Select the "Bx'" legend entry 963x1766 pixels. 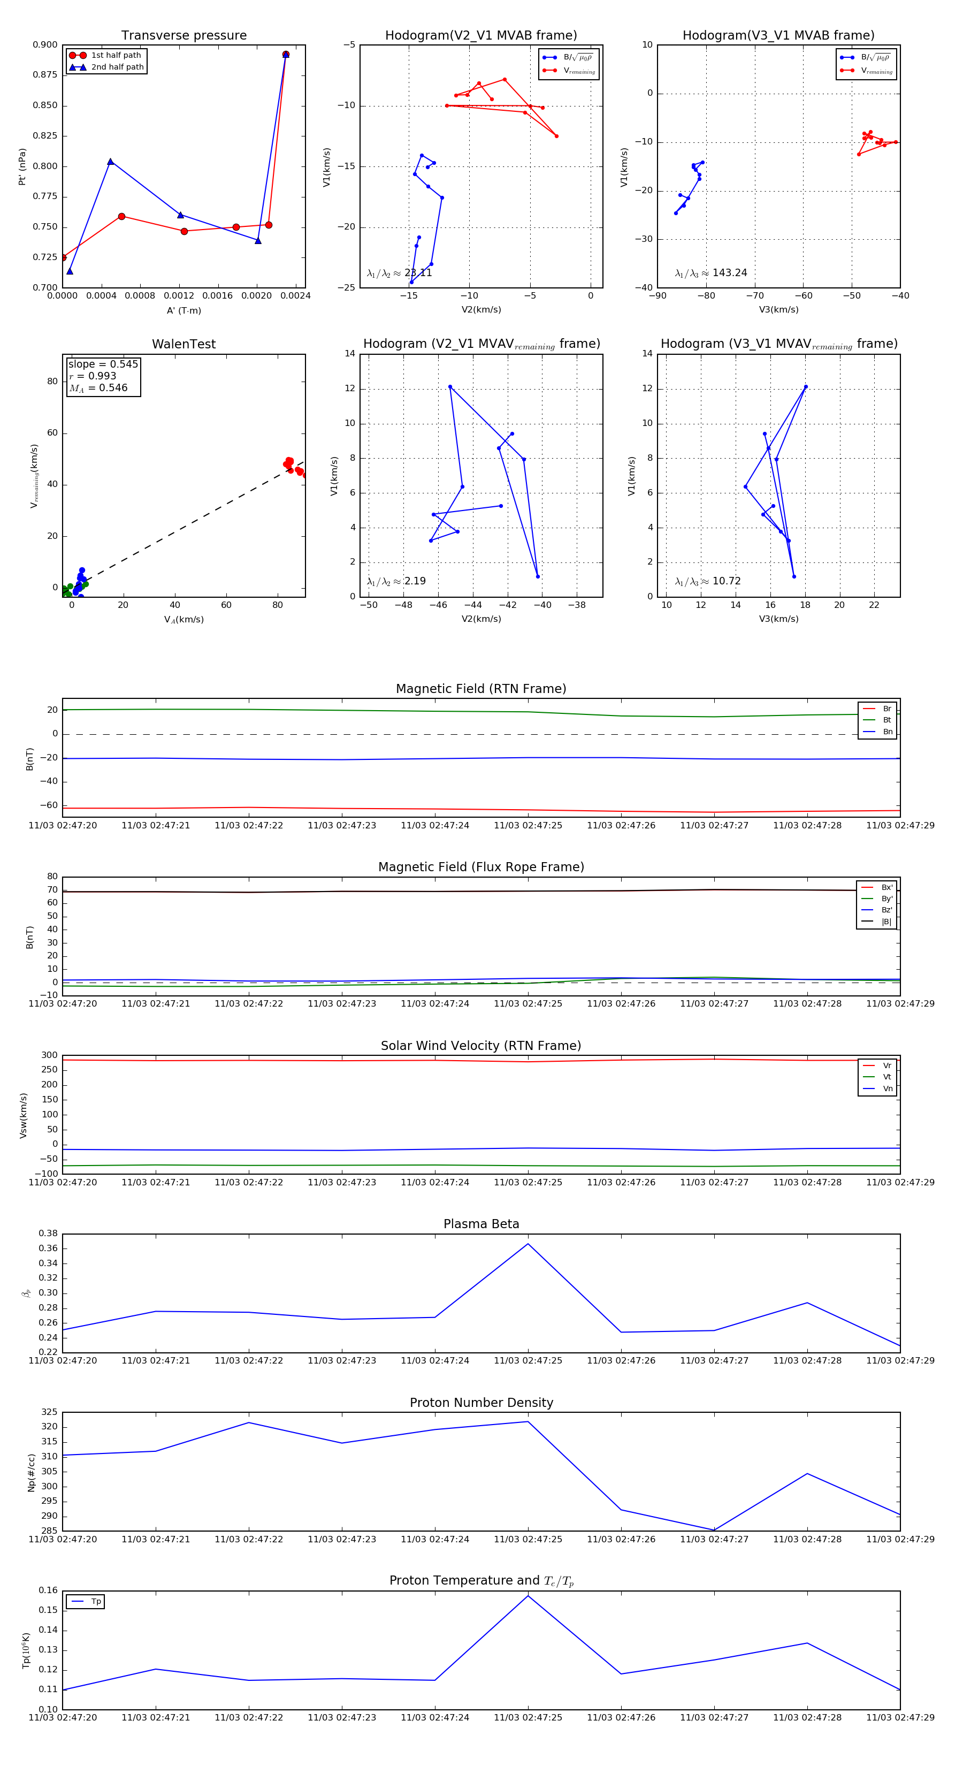[x=877, y=887]
